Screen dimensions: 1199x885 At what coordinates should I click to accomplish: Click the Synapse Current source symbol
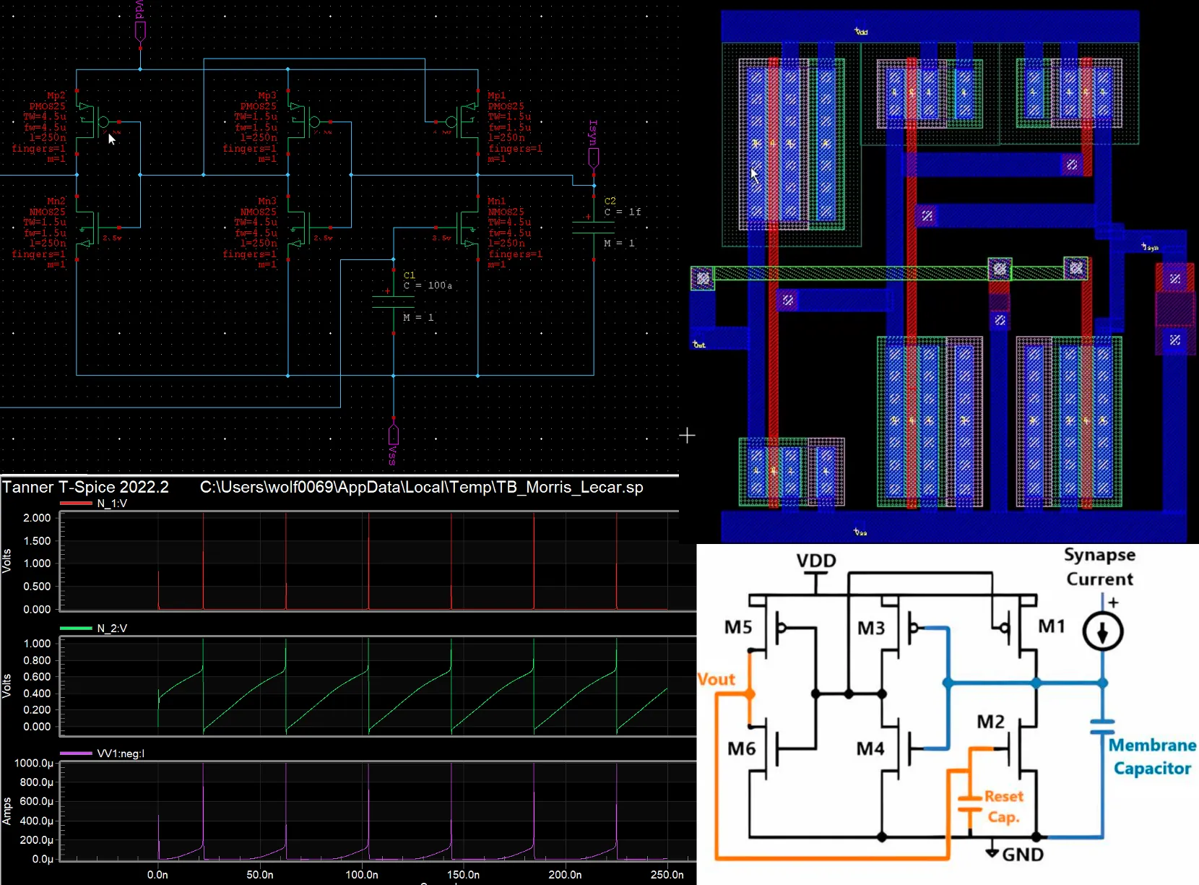(1102, 632)
